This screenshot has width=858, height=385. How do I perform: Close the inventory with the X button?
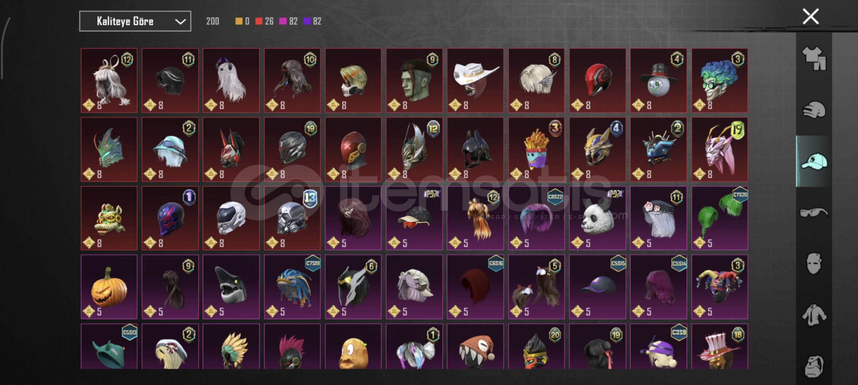tap(811, 16)
